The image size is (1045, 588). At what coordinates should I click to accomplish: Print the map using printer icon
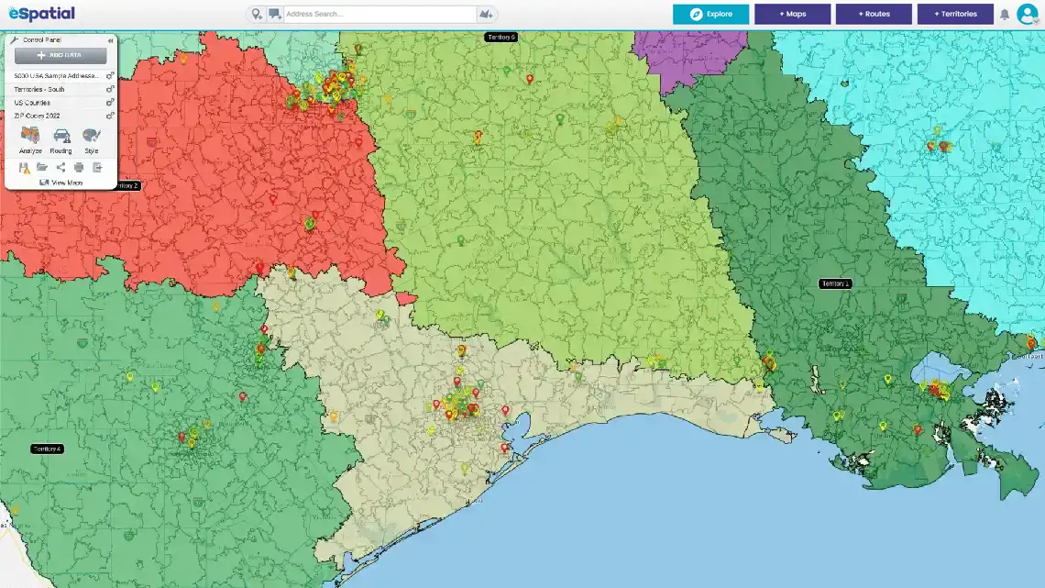[79, 167]
